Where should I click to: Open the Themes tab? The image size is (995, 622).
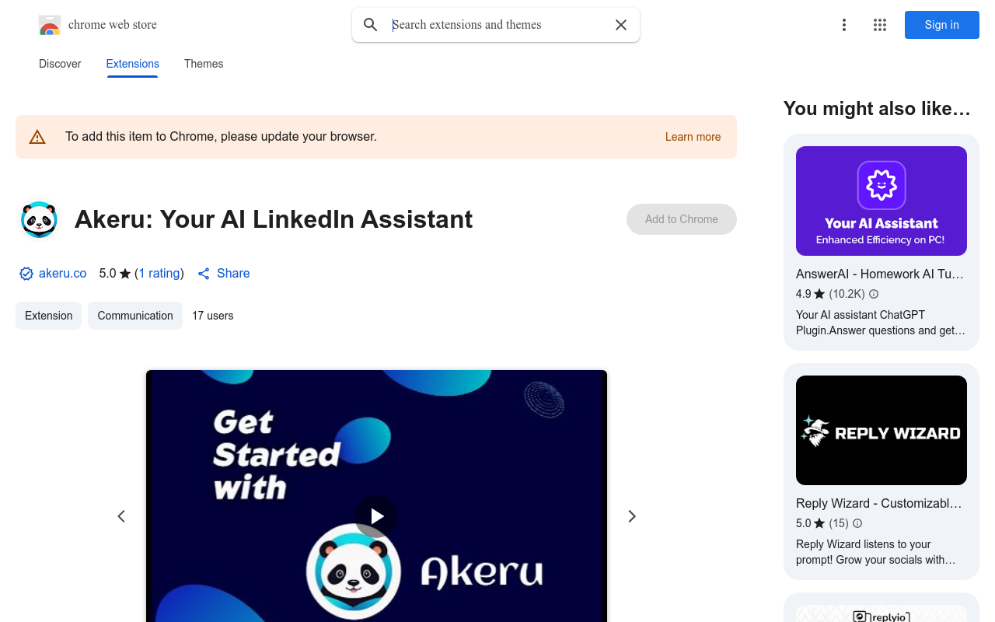click(204, 64)
